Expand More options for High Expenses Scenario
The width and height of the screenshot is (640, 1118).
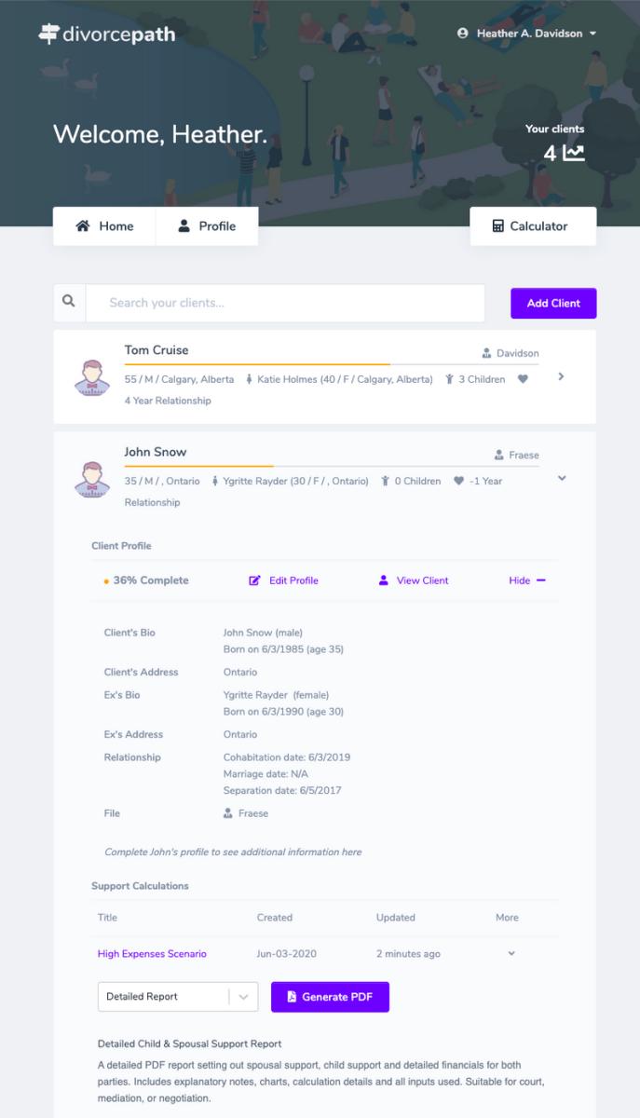[x=511, y=954]
